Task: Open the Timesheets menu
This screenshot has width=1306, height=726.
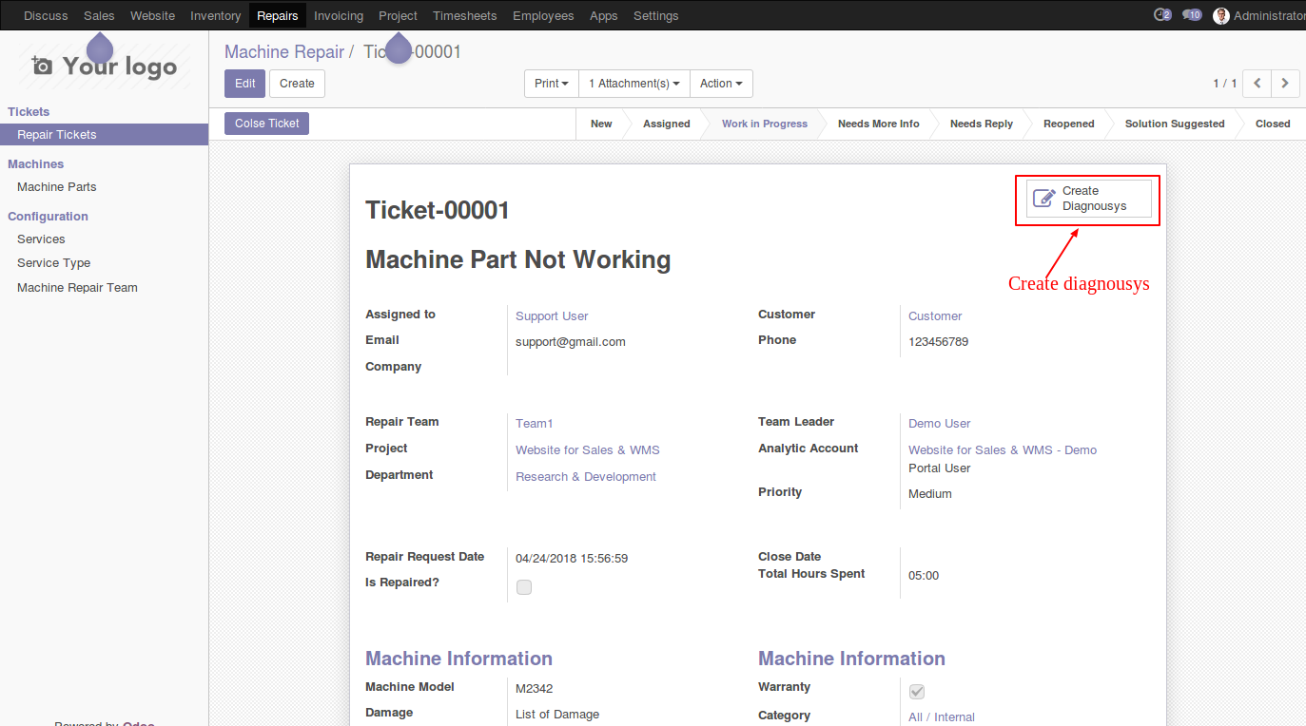Action: (x=465, y=15)
